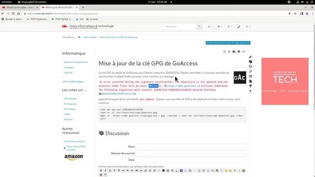Bookmark this page with the star icon

pos(295,13)
